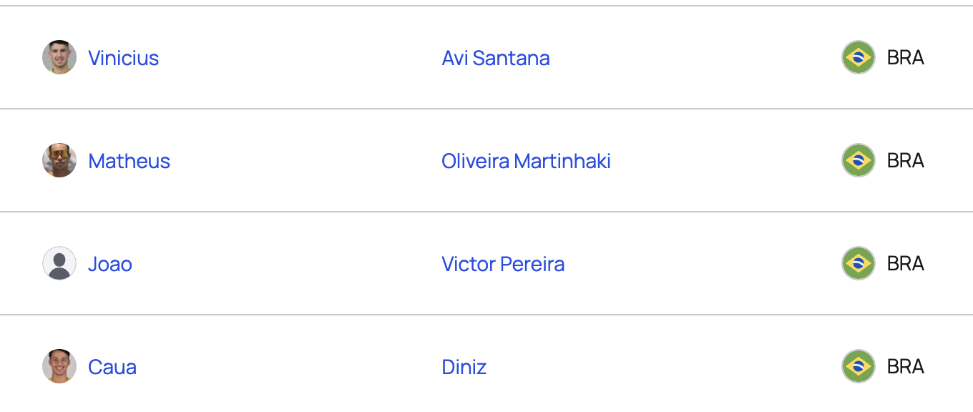Follow the Oliveira Martinhaki surname link
The height and width of the screenshot is (412, 973).
pyautogui.click(x=526, y=161)
